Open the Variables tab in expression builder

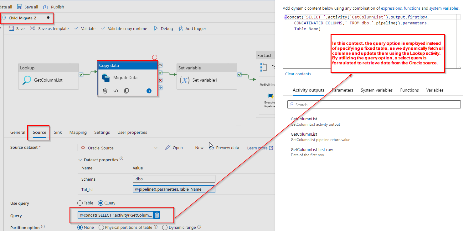coord(435,90)
